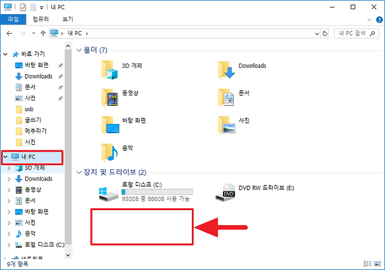Select 사진 under quick access
Screen dimensions: 385x270
(x=30, y=98)
